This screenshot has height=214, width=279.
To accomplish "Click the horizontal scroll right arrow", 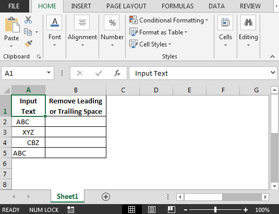I will 265,197.
